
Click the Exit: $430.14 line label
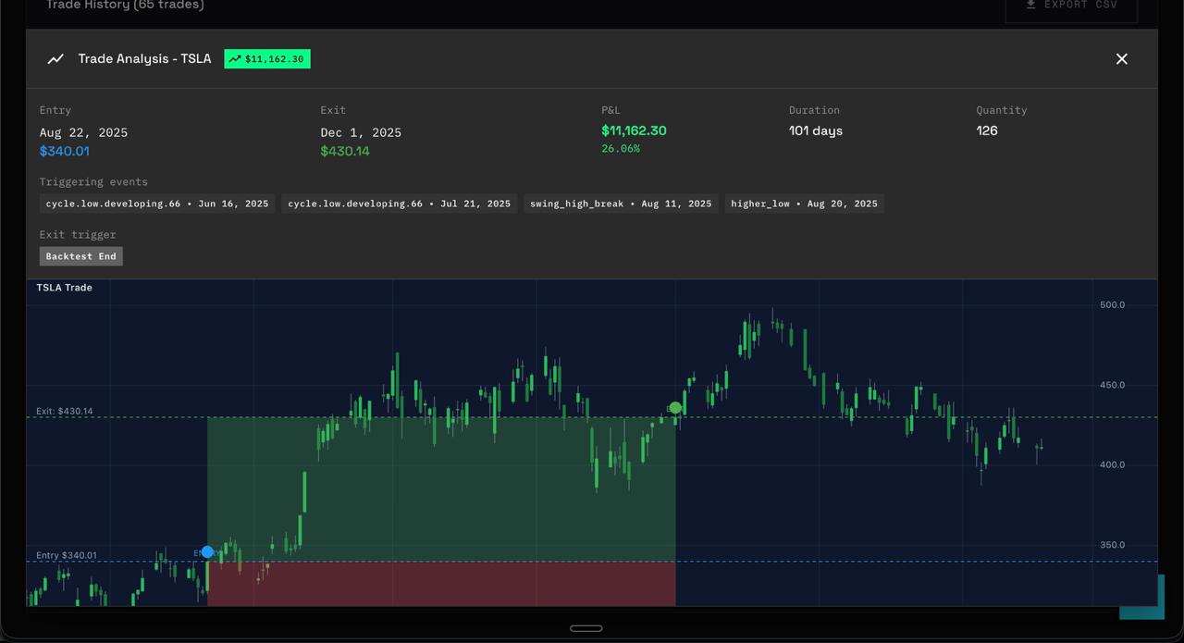65,411
